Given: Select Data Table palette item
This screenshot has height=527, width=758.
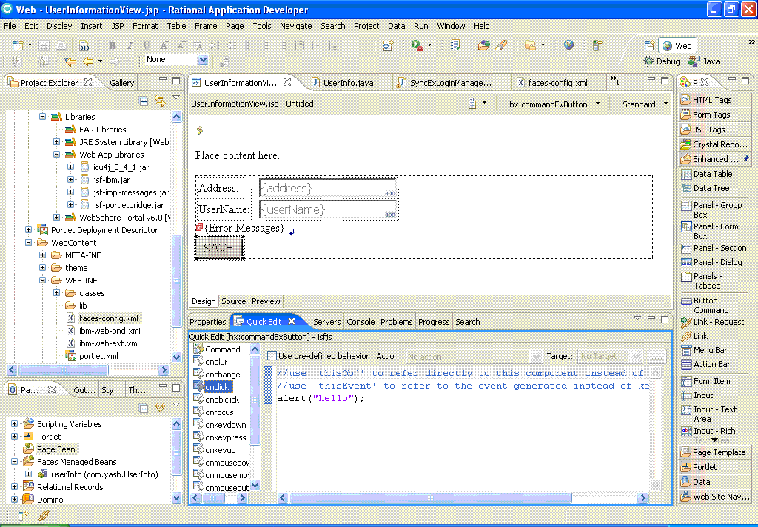Looking at the screenshot, I should click(706, 174).
